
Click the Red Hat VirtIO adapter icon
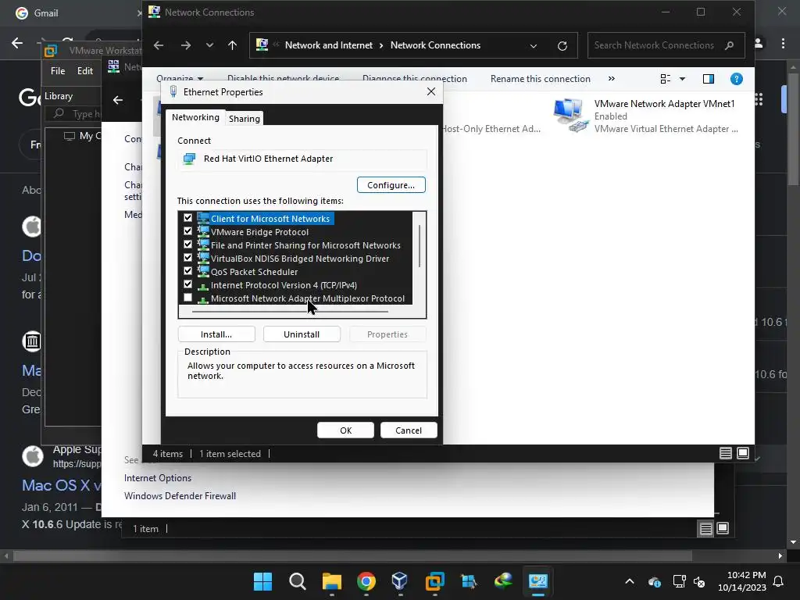click(x=189, y=159)
